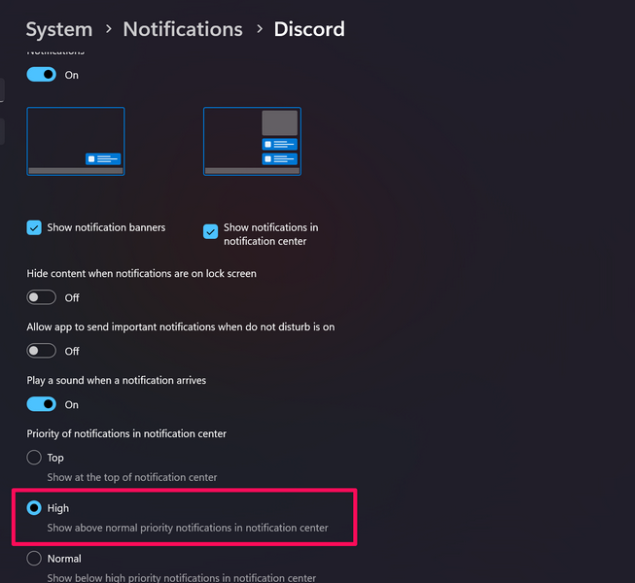Click the Discord breadcrumb title

point(309,30)
